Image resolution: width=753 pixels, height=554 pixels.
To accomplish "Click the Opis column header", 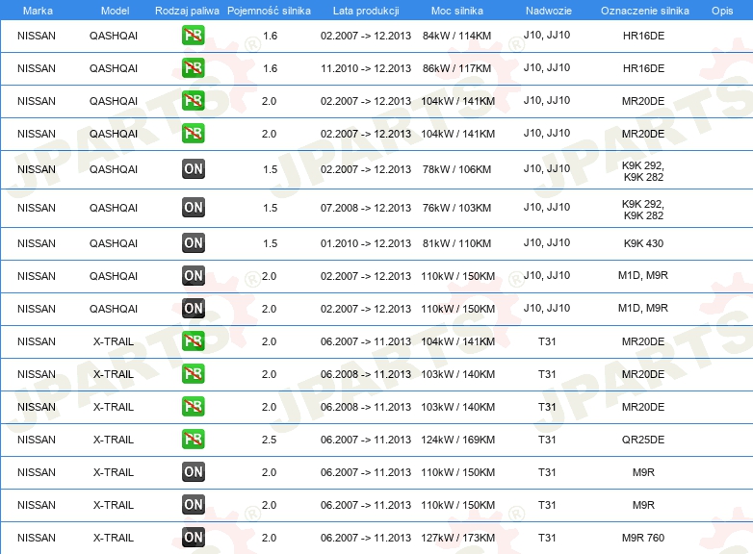I will pyautogui.click(x=722, y=11).
